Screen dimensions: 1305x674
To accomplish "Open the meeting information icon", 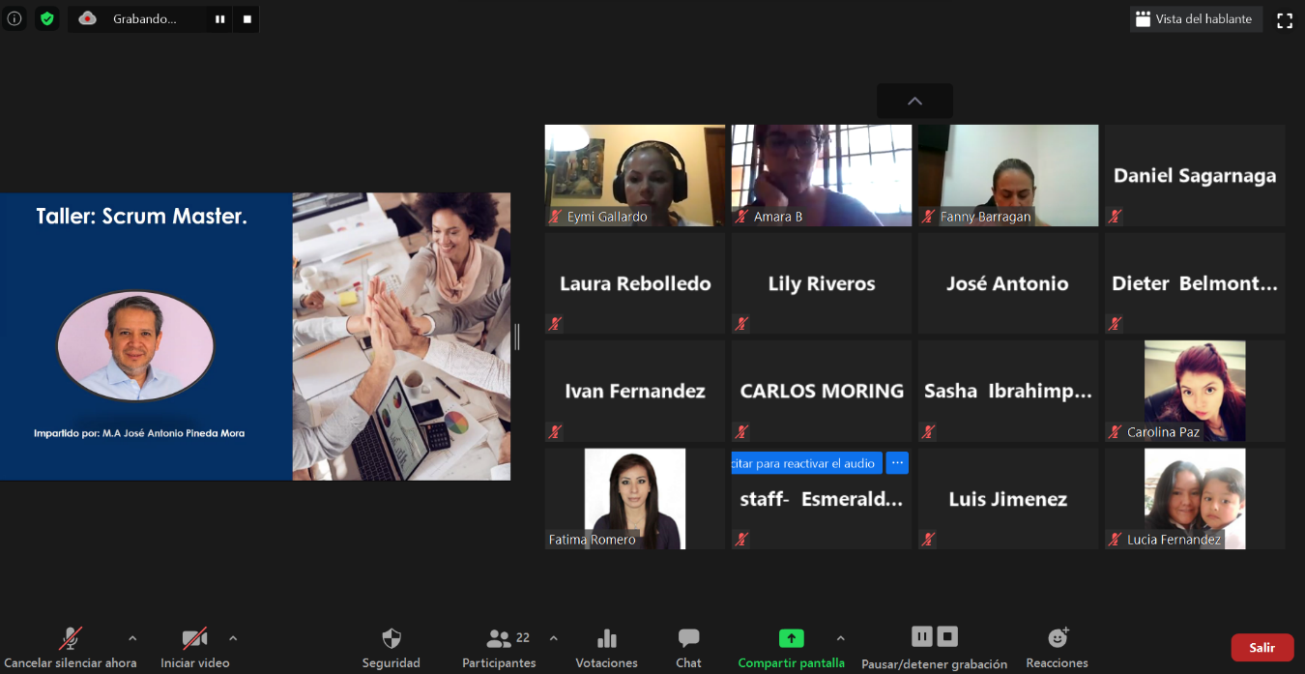I will (x=14, y=18).
